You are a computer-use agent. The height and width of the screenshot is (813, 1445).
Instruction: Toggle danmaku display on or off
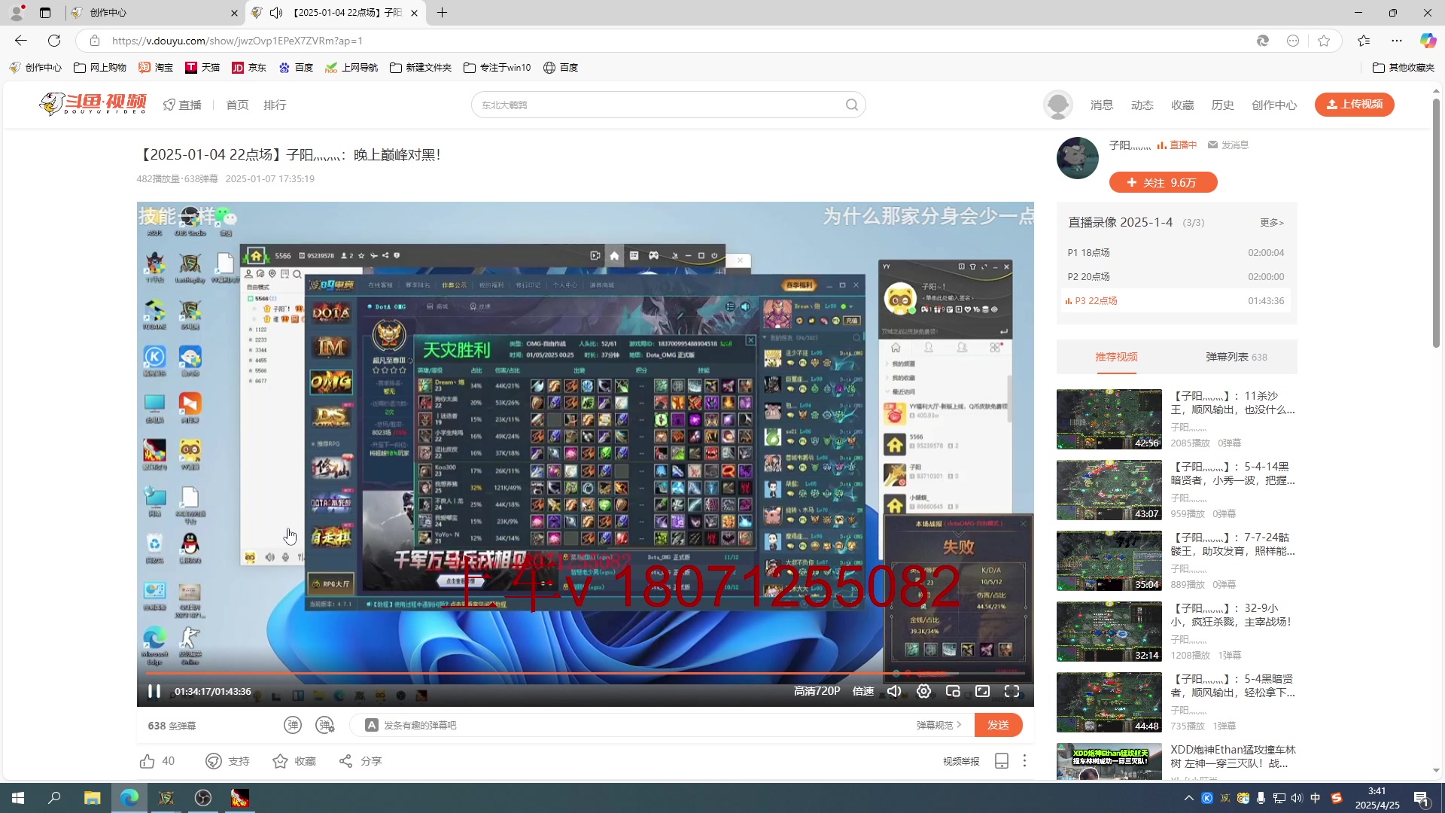[293, 725]
